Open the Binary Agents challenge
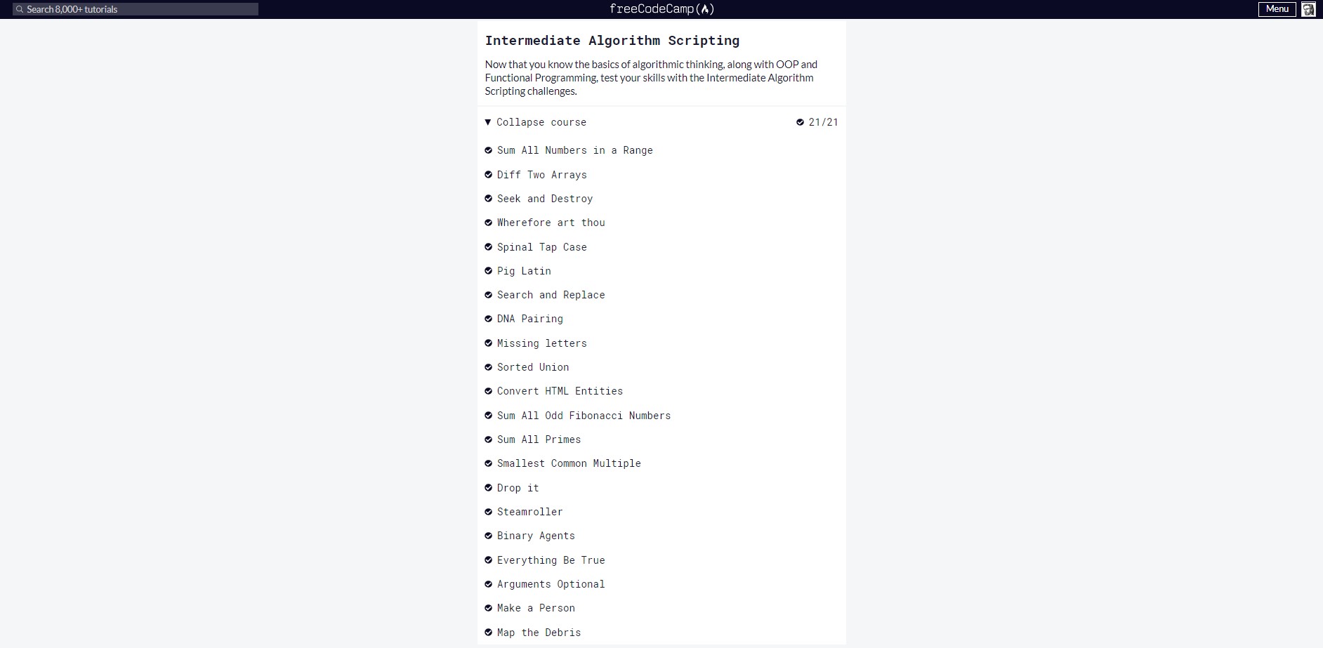This screenshot has height=648, width=1323. pyautogui.click(x=536, y=536)
